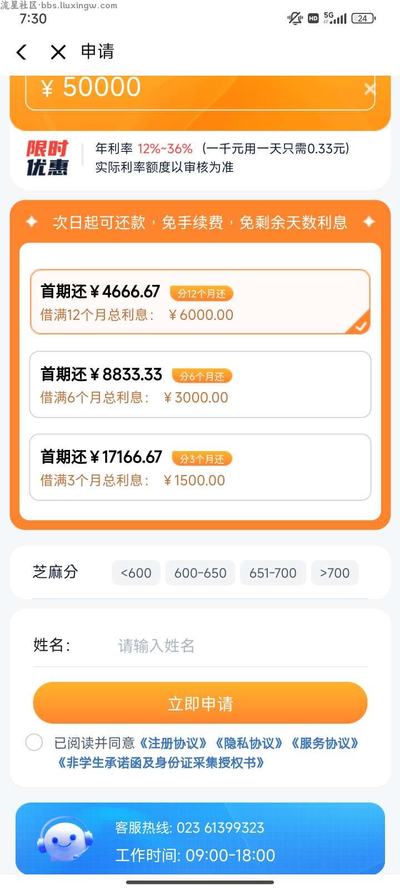This screenshot has height=890, width=400.
Task: Pick the <600 Zhima score range
Action: pos(136,573)
